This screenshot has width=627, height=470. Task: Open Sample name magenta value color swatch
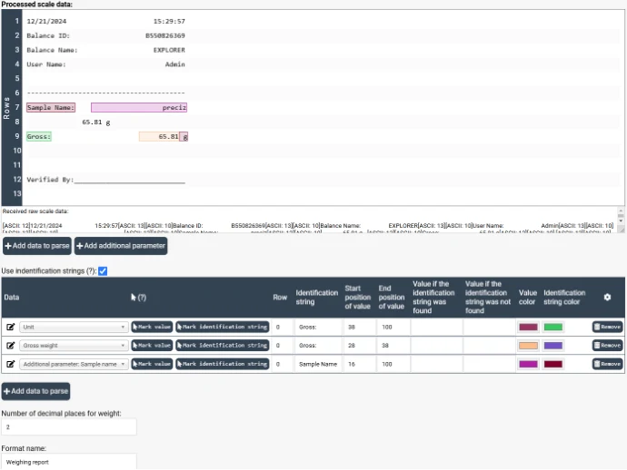(528, 364)
